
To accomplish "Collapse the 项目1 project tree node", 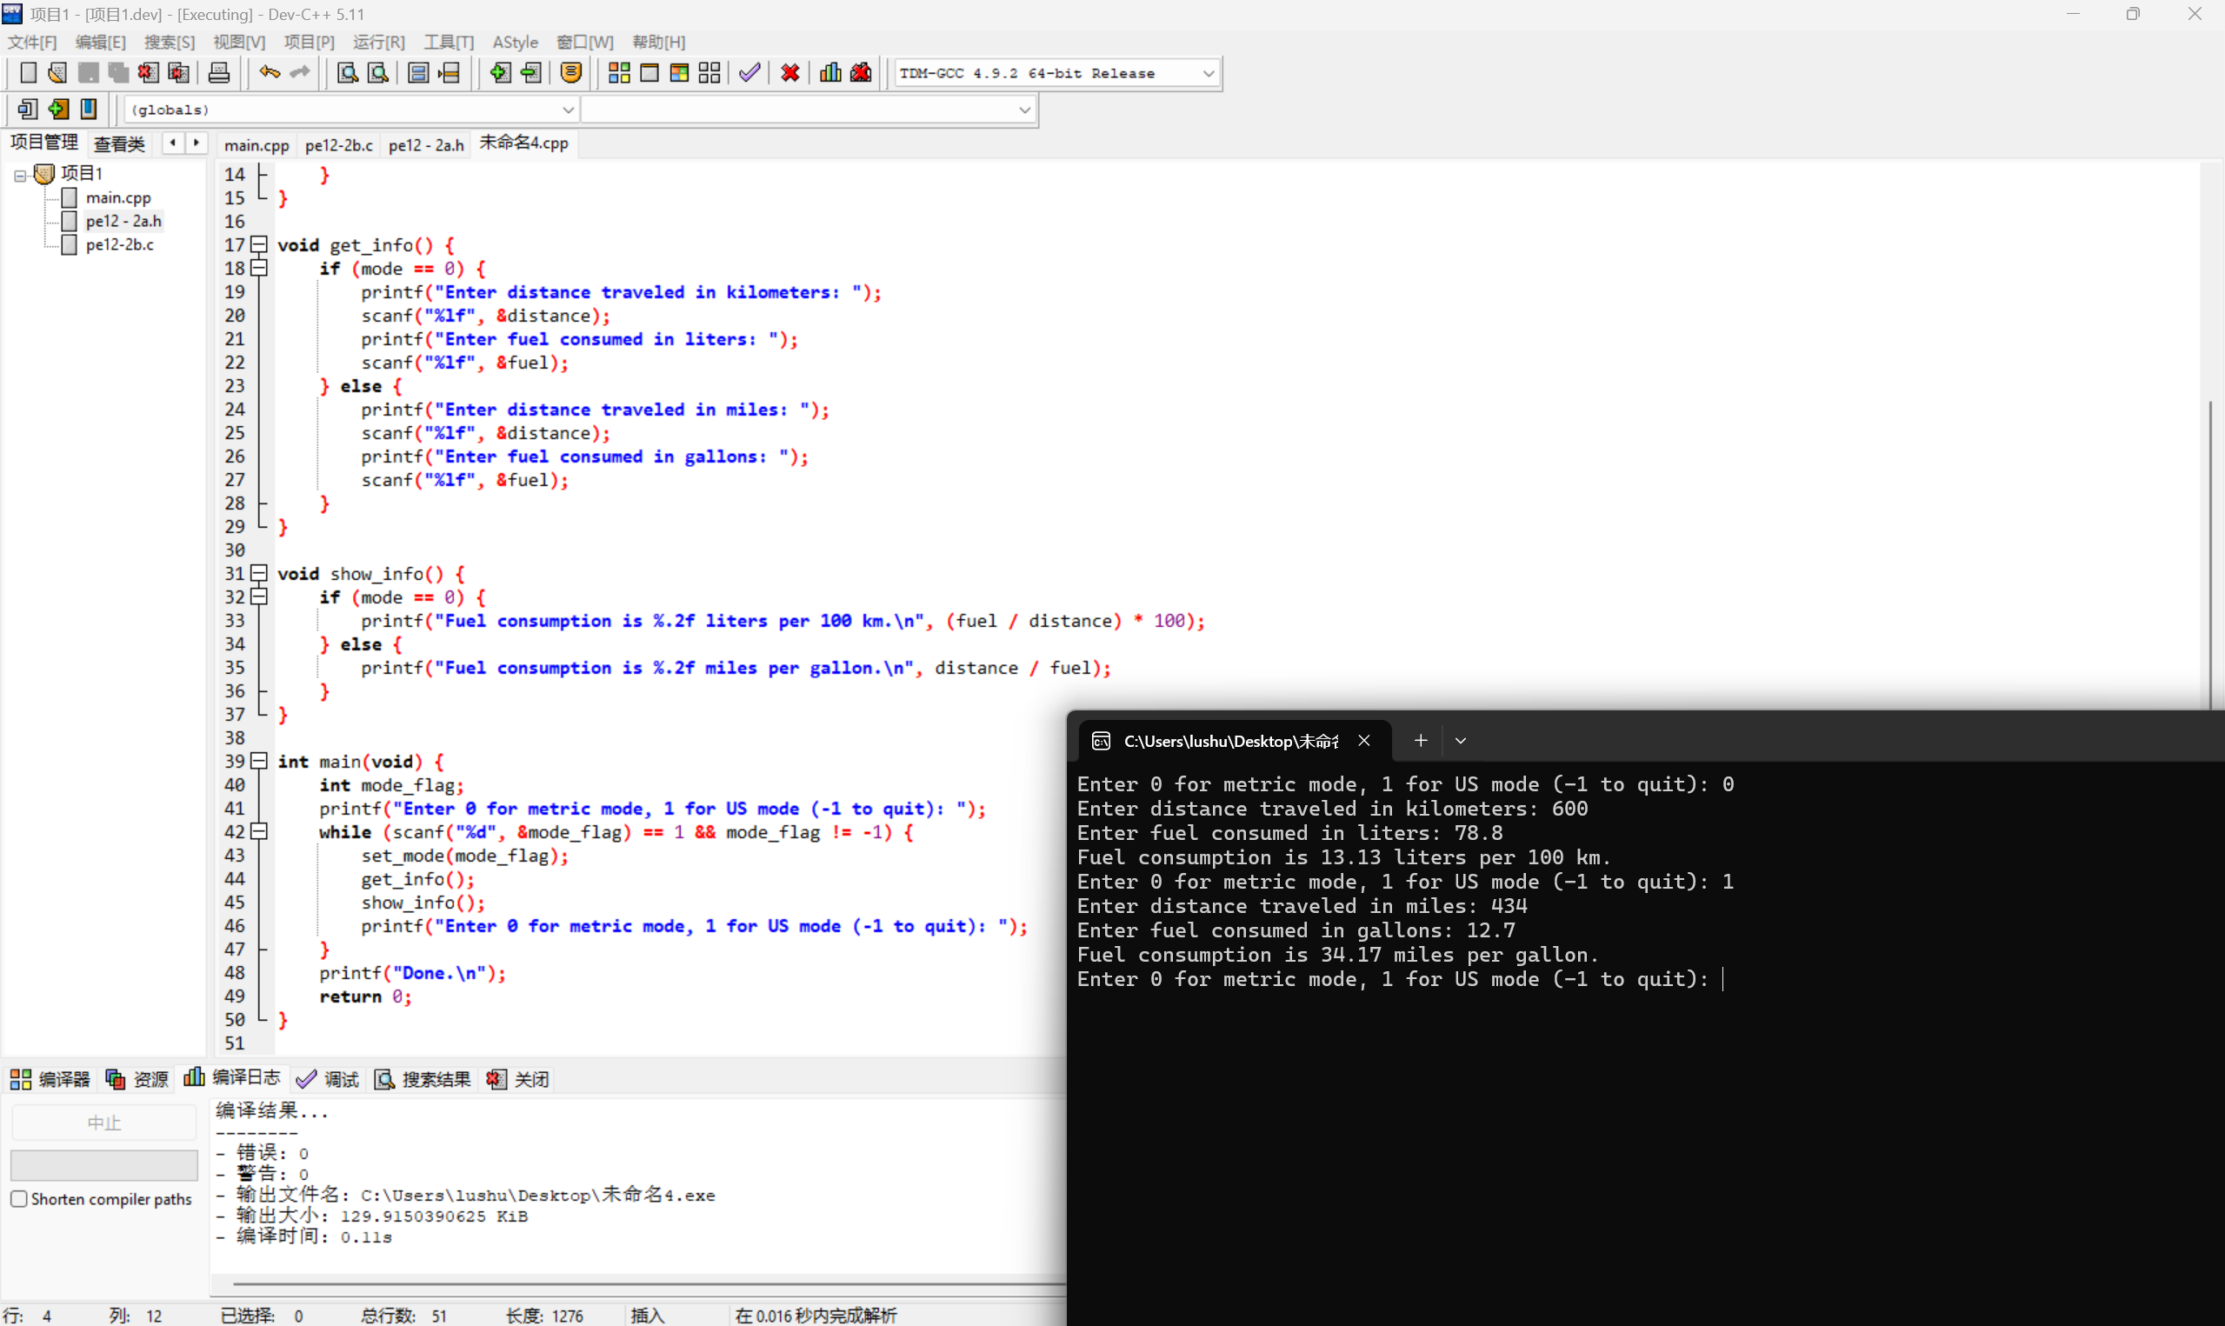I will click(20, 175).
